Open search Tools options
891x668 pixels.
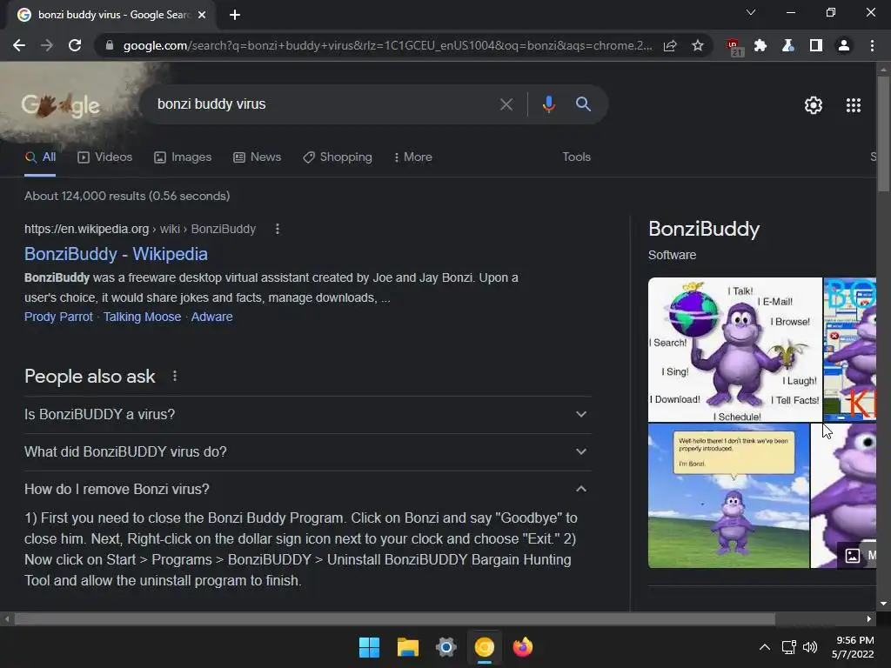click(x=576, y=157)
